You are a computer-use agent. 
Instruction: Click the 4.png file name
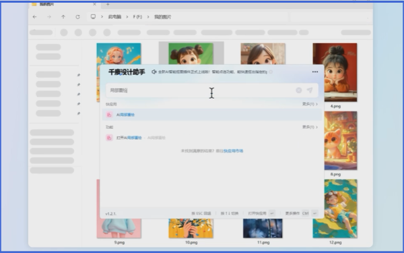click(x=335, y=106)
